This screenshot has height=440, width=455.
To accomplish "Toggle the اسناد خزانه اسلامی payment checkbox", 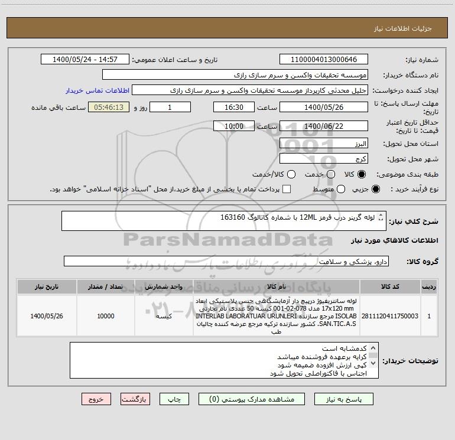I will [287, 189].
